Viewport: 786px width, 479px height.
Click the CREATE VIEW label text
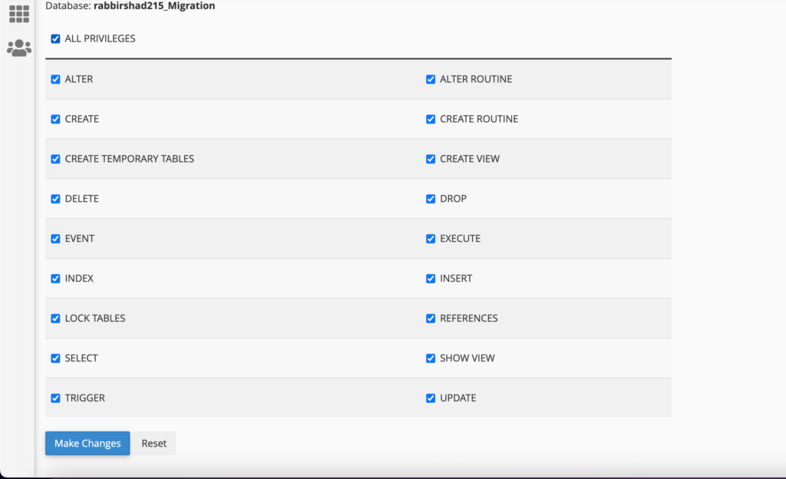click(x=470, y=159)
